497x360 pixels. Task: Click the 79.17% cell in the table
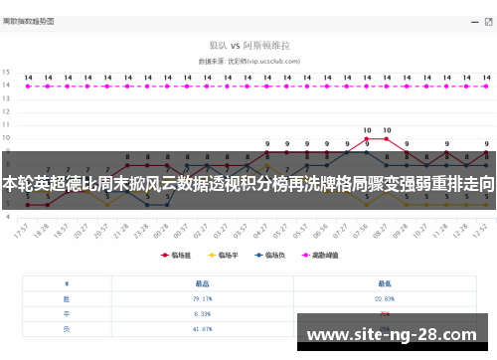203,299
